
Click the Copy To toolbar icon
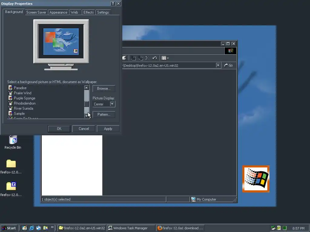coord(141,58)
